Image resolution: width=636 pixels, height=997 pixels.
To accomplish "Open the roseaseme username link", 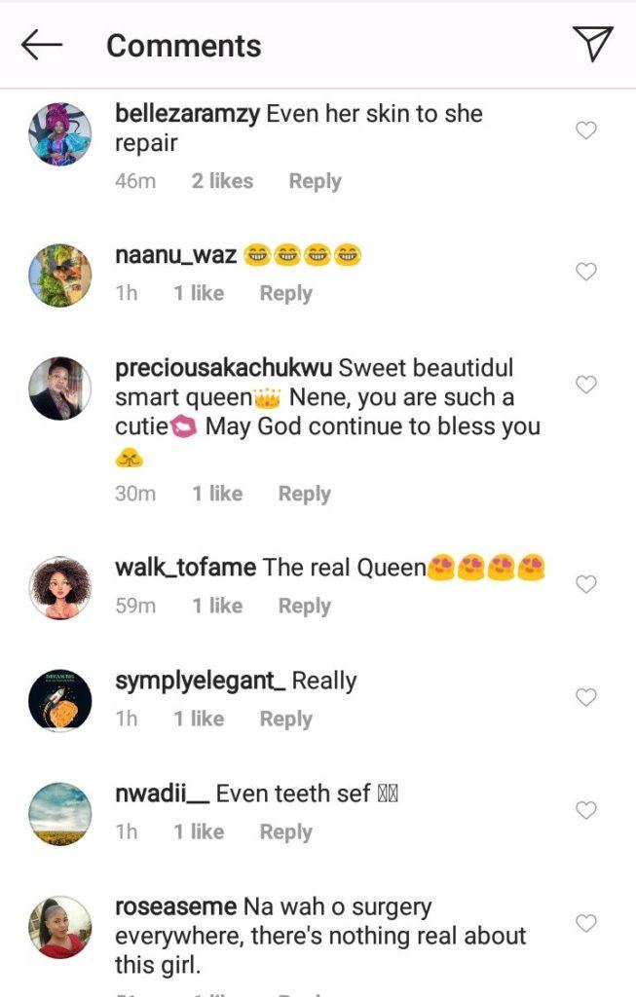I will point(175,906).
